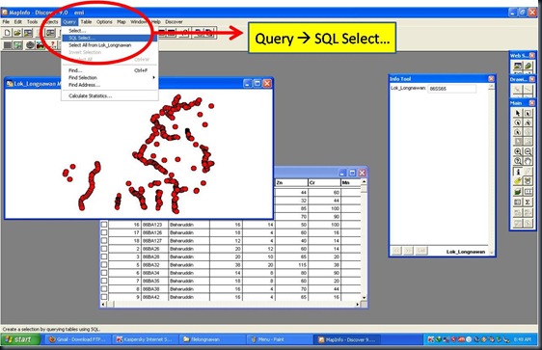Switch to Menu - Paint taskbar item
This screenshot has height=350, width=542.
coord(279,339)
